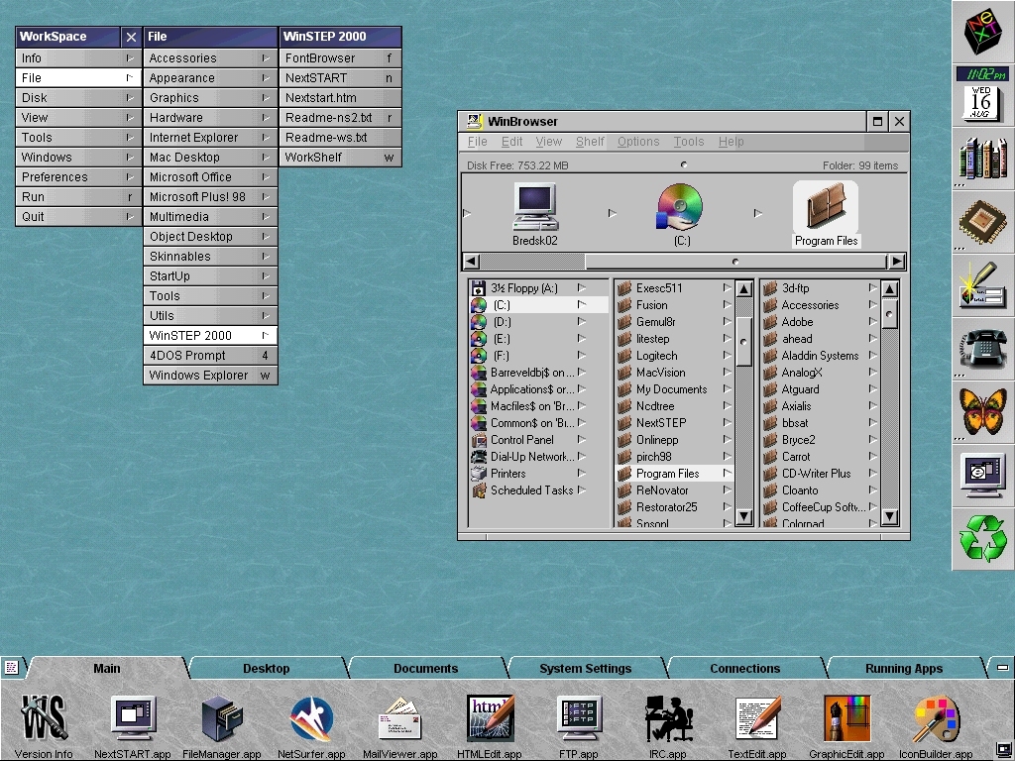Select the Program Files folder icon in path
The height and width of the screenshot is (761, 1015).
[x=826, y=214]
